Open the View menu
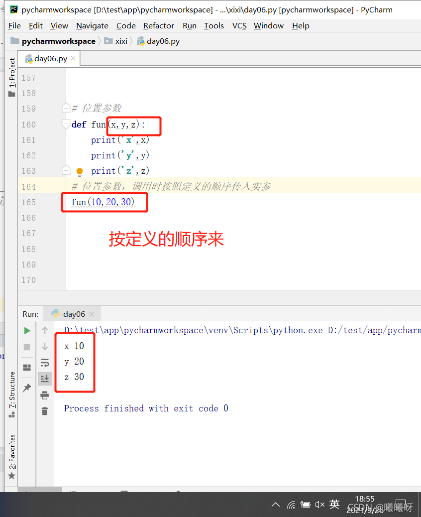 [59, 26]
